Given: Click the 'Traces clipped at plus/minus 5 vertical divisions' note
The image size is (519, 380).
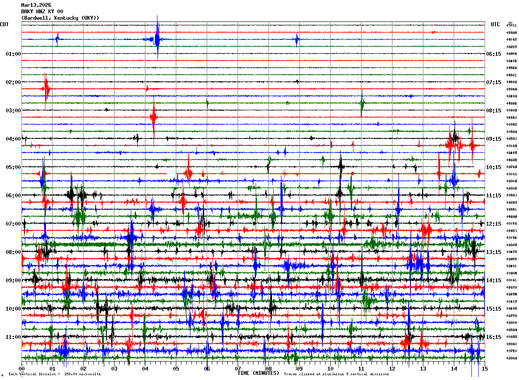Looking at the screenshot, I should click(336, 374).
